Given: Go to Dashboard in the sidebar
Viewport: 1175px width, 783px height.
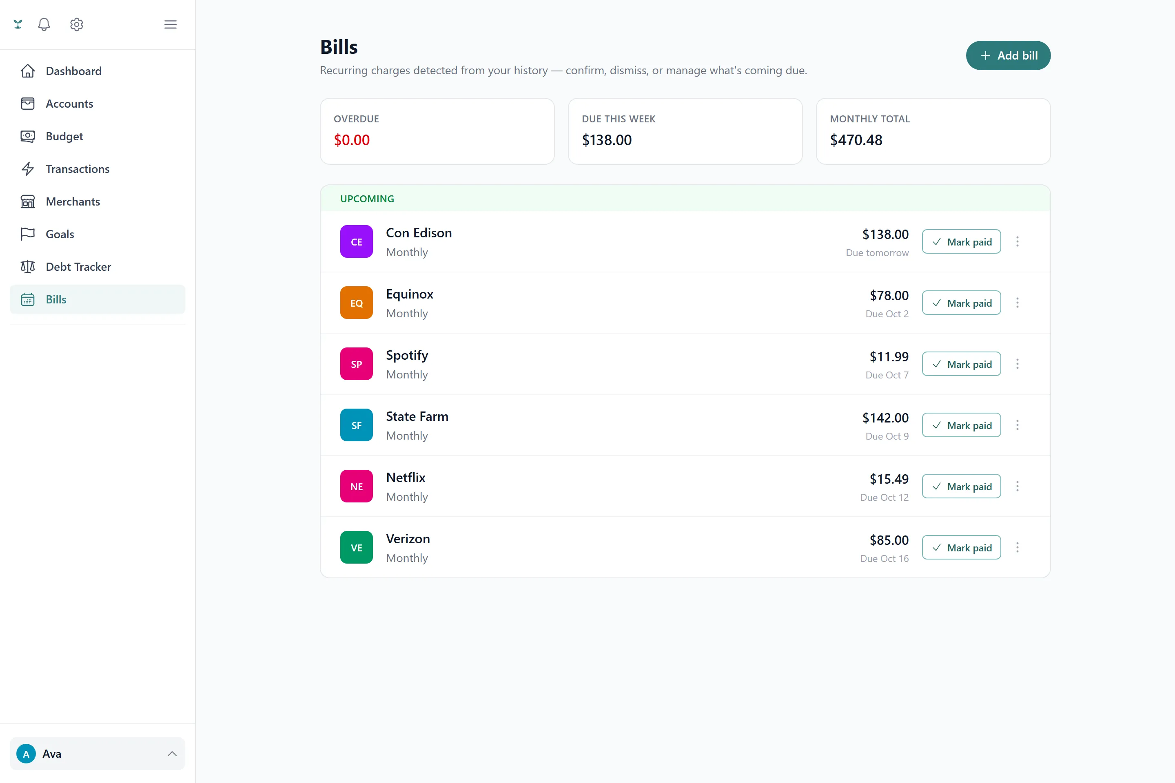Looking at the screenshot, I should click(x=98, y=71).
